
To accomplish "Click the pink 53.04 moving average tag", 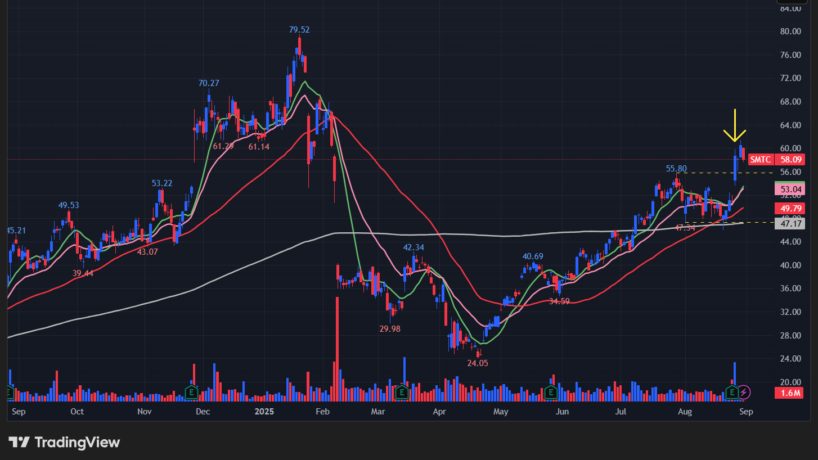I will click(x=790, y=190).
